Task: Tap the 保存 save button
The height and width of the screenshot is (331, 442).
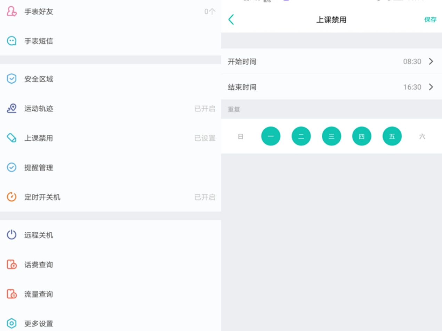Action: pos(431,20)
